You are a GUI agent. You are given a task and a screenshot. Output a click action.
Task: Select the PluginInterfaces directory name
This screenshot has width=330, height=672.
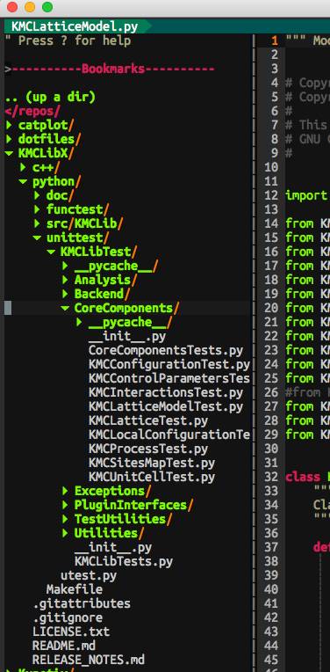131,505
